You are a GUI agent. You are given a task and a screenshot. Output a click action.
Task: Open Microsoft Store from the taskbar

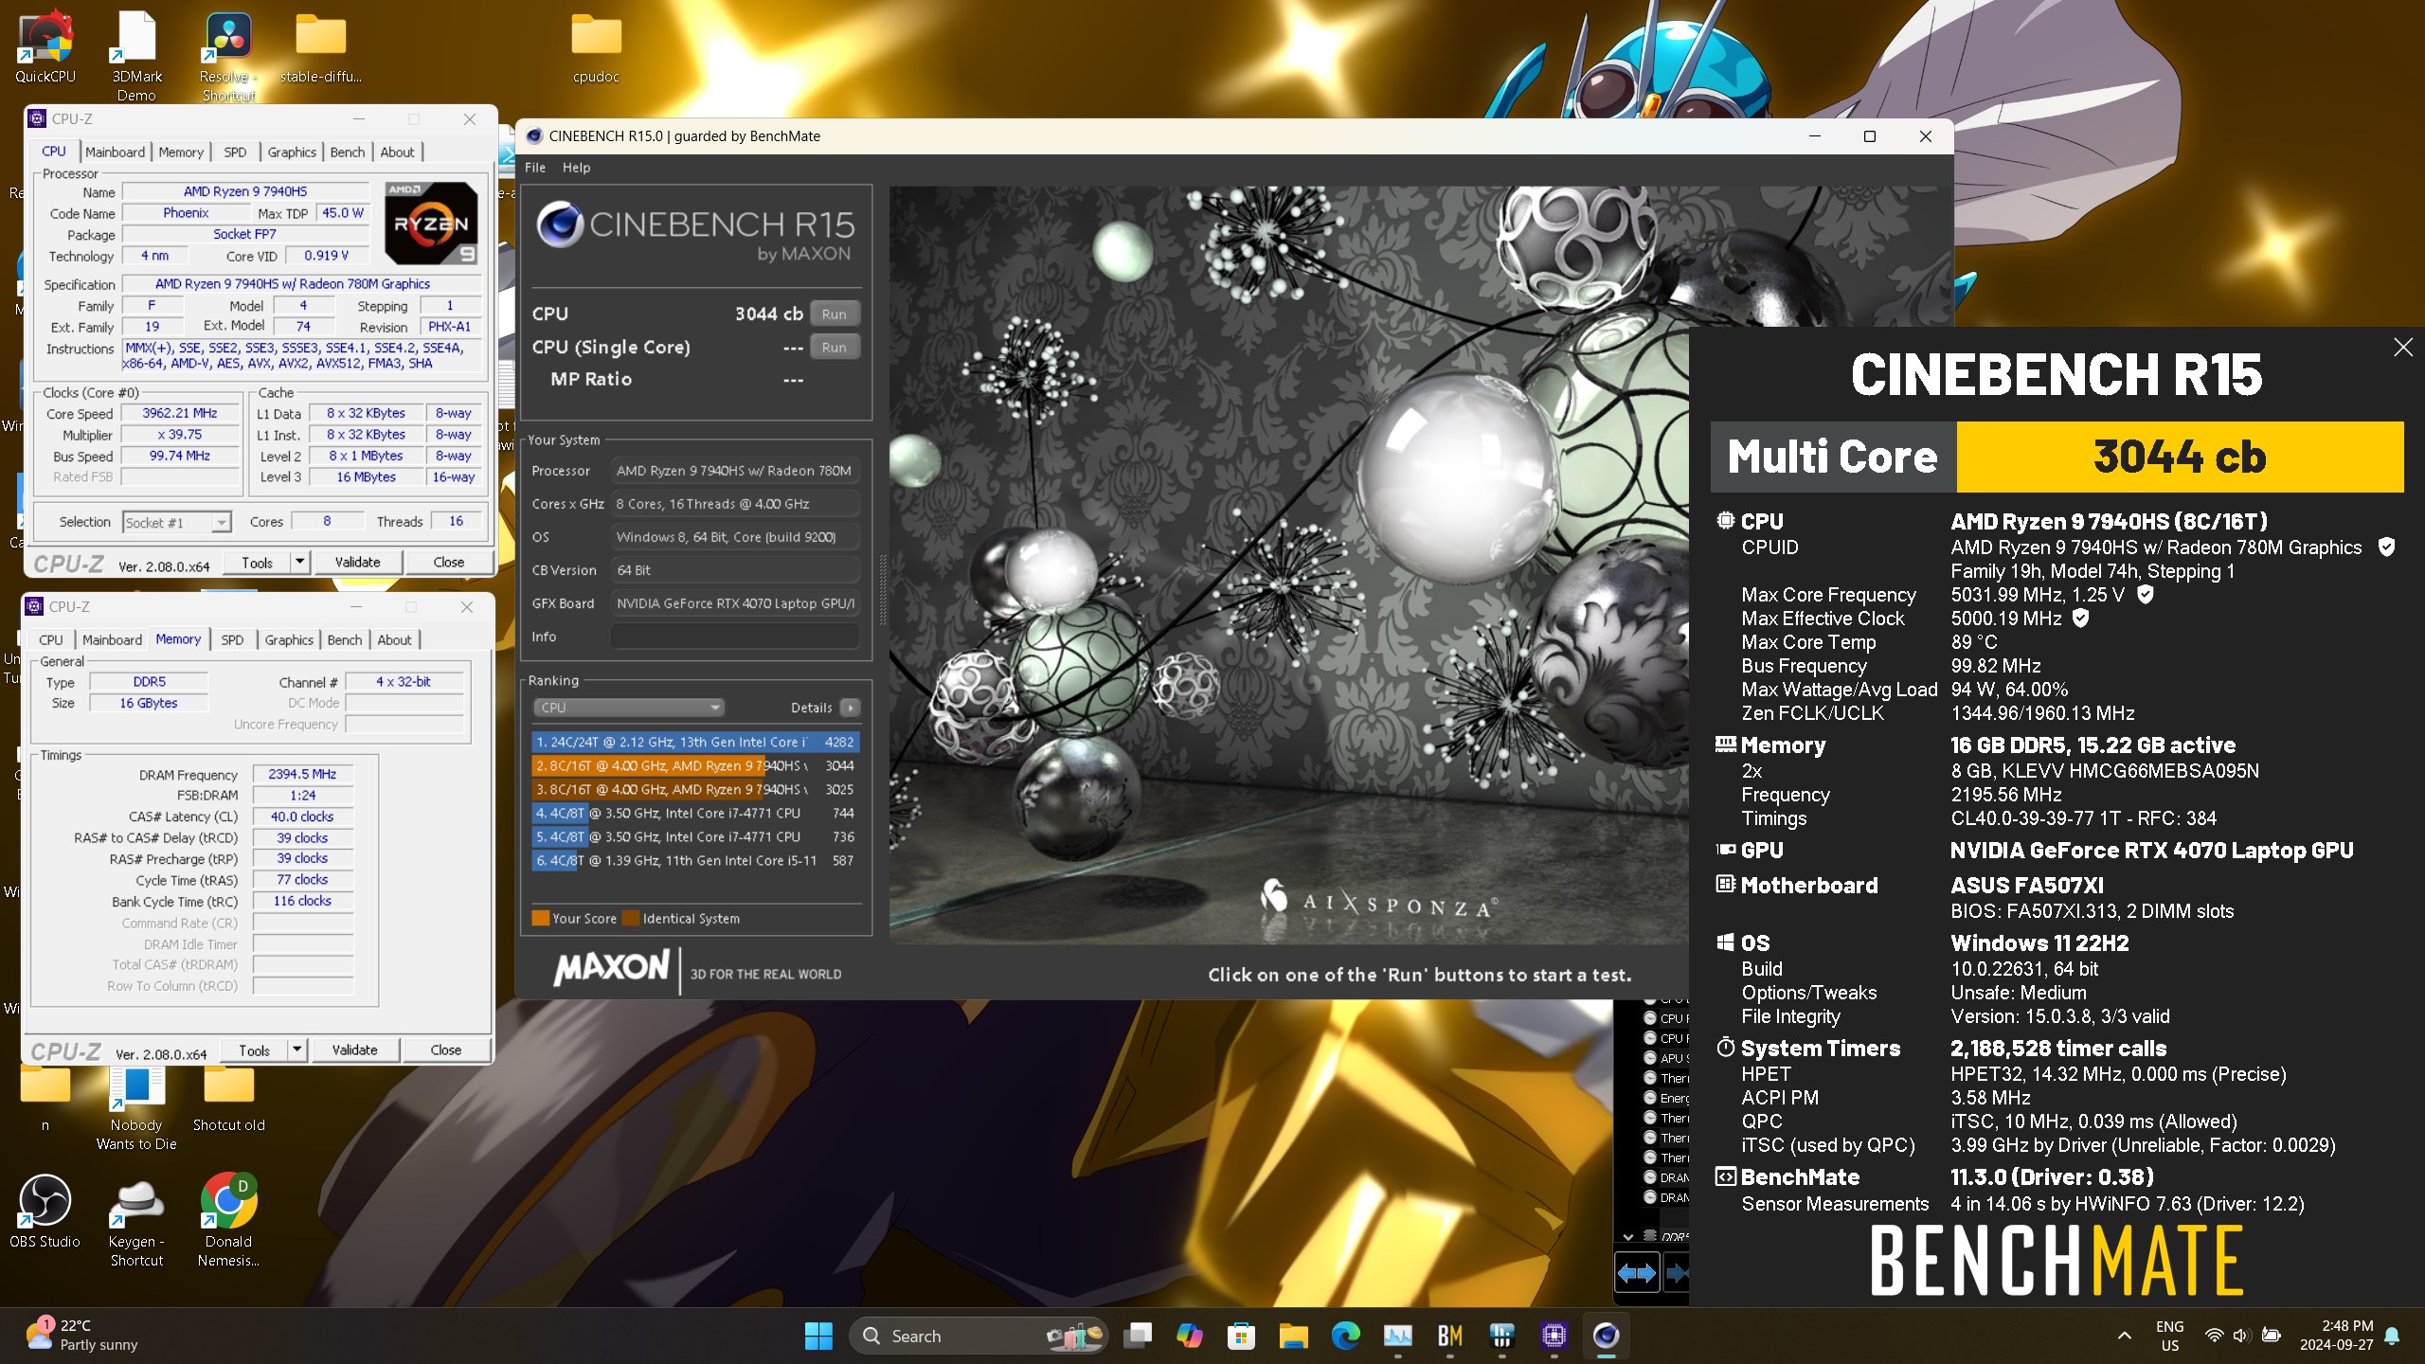click(1241, 1336)
